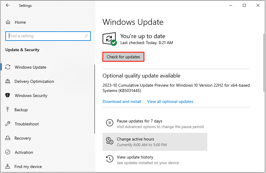Screen dimensions: 266x173
Task: Click the back arrow in Settings header
Action: pyautogui.click(x=8, y=5)
